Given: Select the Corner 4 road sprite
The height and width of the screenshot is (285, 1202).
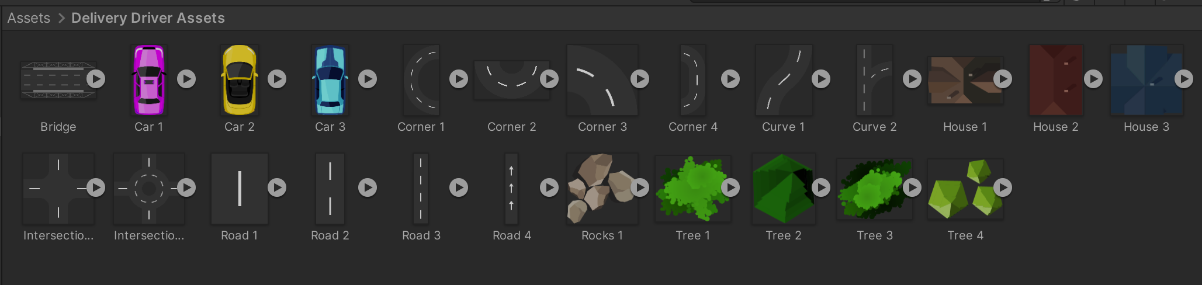Looking at the screenshot, I should coord(693,80).
